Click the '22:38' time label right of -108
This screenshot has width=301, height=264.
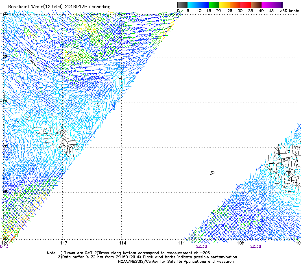[x=255, y=247]
